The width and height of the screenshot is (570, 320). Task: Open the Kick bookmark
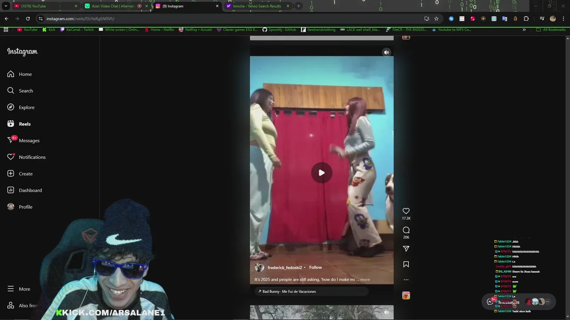[49, 30]
